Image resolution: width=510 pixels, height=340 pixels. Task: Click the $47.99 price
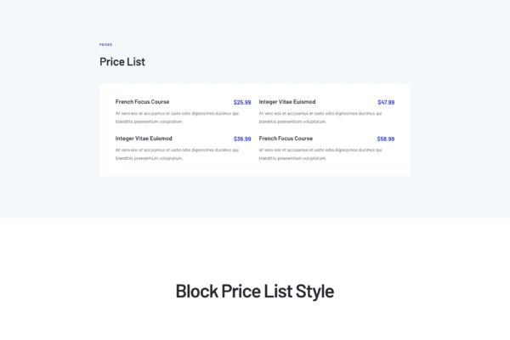pyautogui.click(x=386, y=102)
